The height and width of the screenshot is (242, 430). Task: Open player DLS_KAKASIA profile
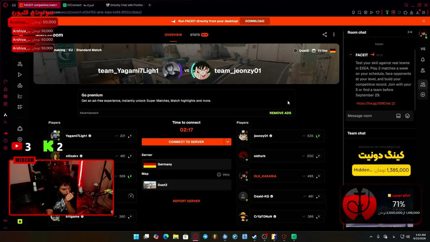click(x=265, y=176)
